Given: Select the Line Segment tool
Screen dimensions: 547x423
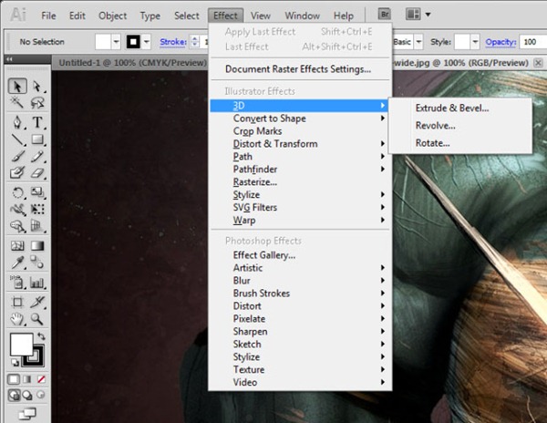Looking at the screenshot, I should (x=17, y=139).
